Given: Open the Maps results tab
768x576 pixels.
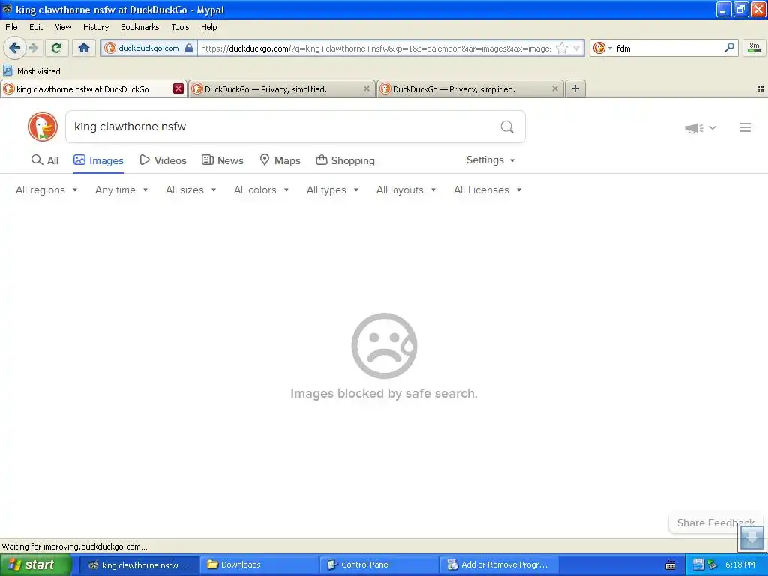Looking at the screenshot, I should pos(280,160).
